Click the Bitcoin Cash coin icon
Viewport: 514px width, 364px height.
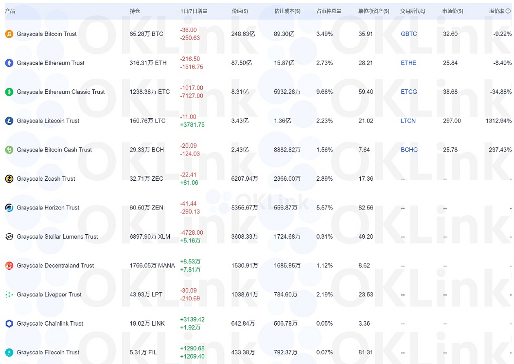pos(9,150)
